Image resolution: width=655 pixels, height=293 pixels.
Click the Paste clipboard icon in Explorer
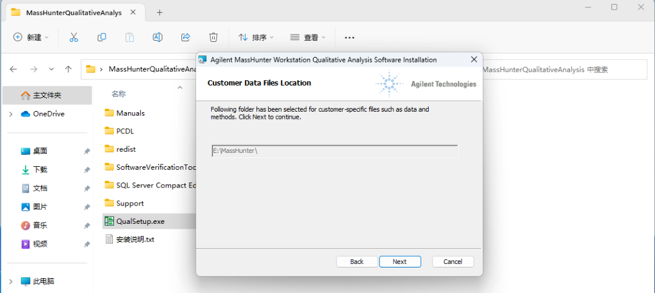pos(130,37)
